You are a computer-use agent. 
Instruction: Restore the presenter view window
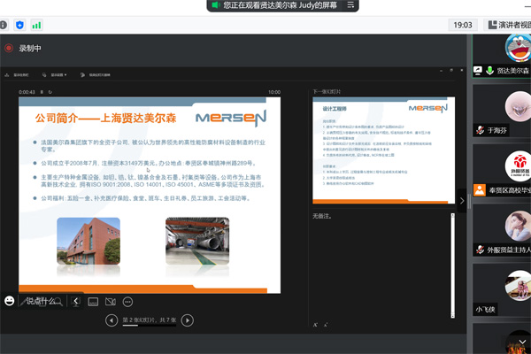coord(451,70)
